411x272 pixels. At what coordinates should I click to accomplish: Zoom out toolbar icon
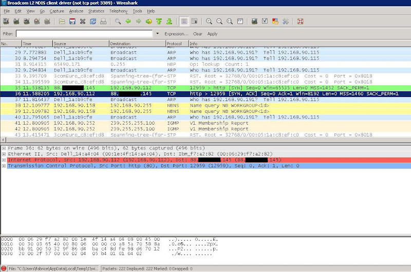coord(219,22)
